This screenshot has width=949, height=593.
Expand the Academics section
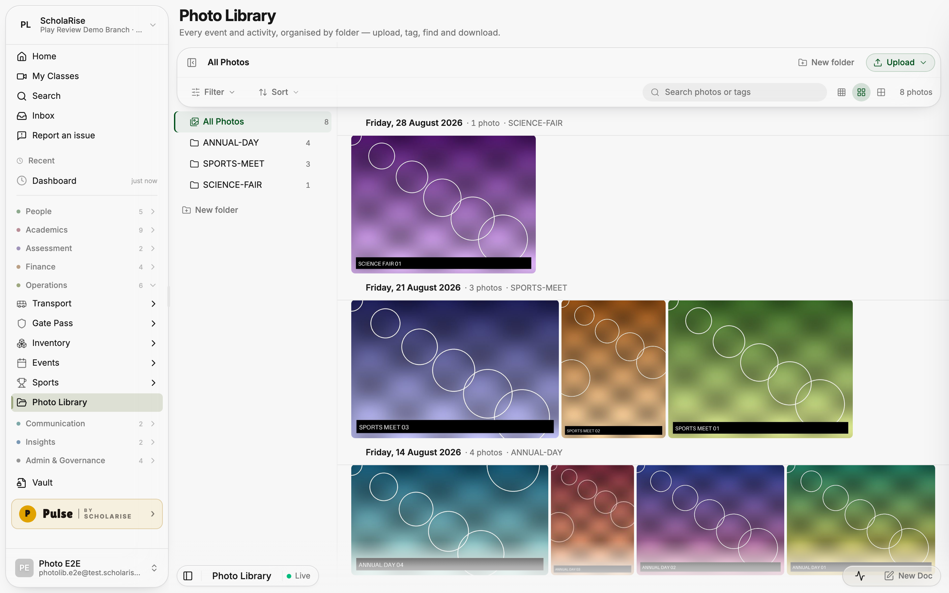(x=87, y=230)
